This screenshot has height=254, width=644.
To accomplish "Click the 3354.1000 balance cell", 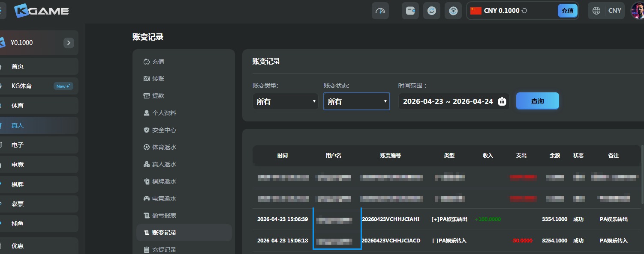I will 555,219.
